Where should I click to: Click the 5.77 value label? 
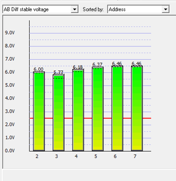tap(58, 72)
